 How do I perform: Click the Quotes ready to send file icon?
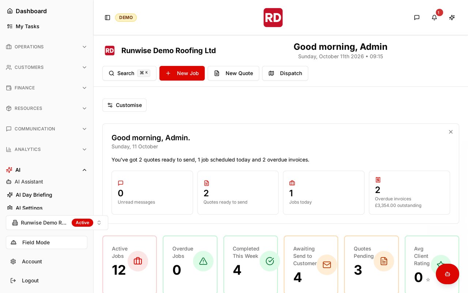207,183
